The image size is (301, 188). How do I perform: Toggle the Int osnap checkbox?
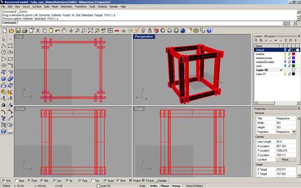pos(67,181)
